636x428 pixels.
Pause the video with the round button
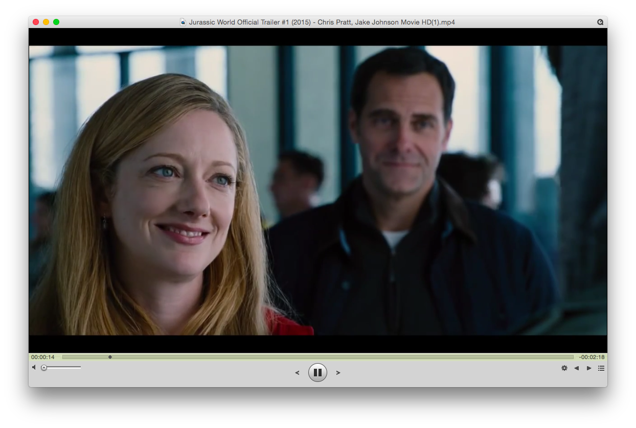pyautogui.click(x=317, y=372)
